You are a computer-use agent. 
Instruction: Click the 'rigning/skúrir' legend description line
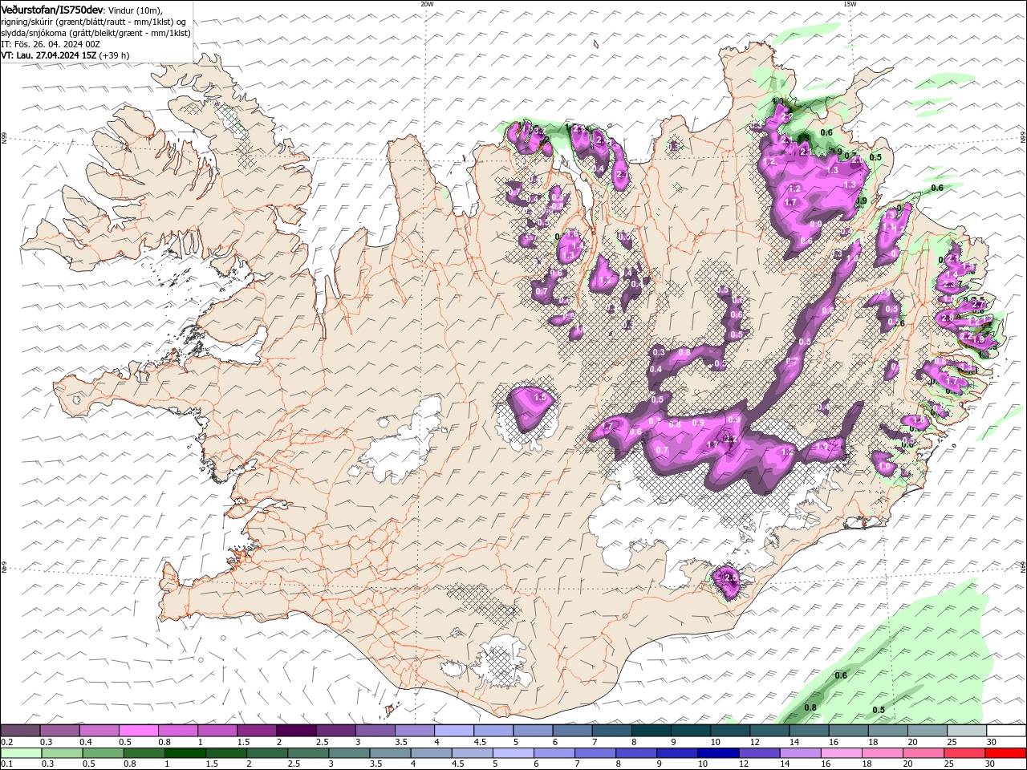94,22
